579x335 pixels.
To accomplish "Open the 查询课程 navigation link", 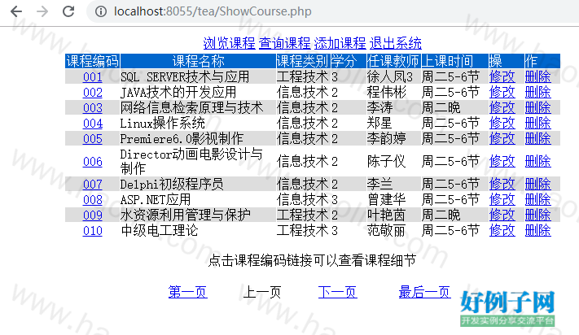I will coord(284,43).
